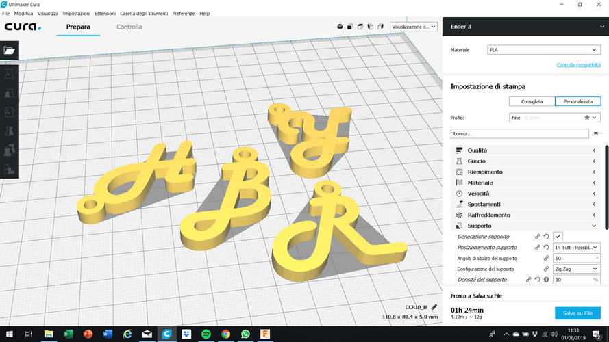Open the Modifica menu

[x=23, y=14]
